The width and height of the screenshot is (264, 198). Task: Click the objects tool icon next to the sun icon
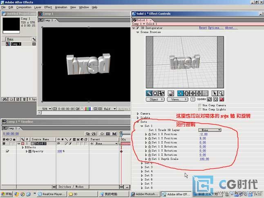click(x=161, y=93)
